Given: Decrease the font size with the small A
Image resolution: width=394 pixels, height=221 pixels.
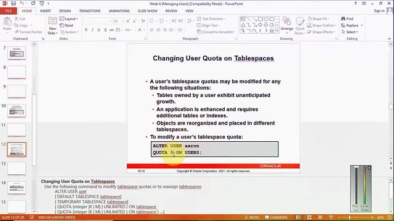Looking at the screenshot, I should [x=135, y=21].
